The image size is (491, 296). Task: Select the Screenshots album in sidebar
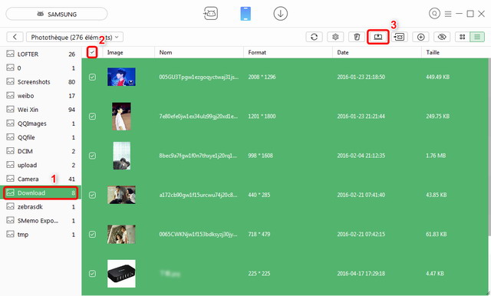(41, 82)
